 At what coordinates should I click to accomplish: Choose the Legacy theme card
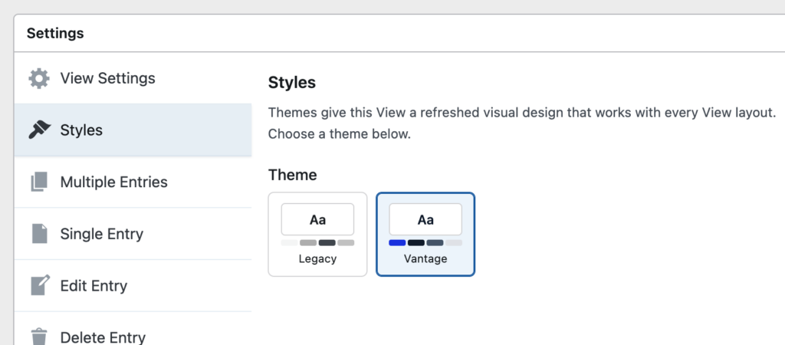click(317, 234)
